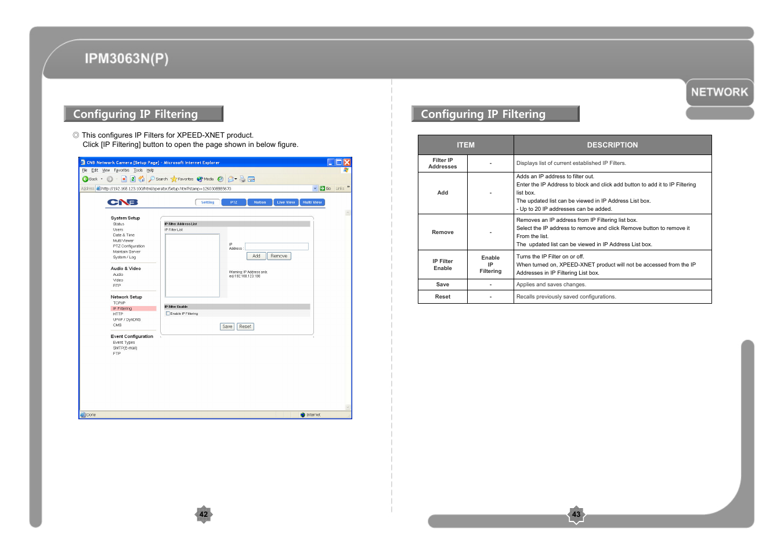Image resolution: width=784 pixels, height=554 pixels.
Task: Open Date & Time settings link
Action: tap(124, 235)
